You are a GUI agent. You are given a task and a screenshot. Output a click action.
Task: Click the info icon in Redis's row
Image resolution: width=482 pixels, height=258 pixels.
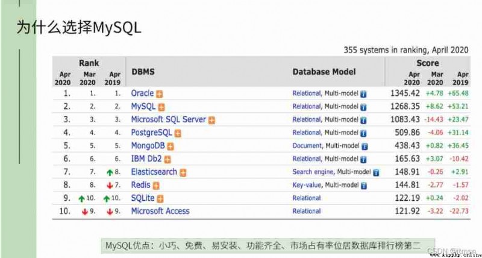pyautogui.click(x=364, y=186)
